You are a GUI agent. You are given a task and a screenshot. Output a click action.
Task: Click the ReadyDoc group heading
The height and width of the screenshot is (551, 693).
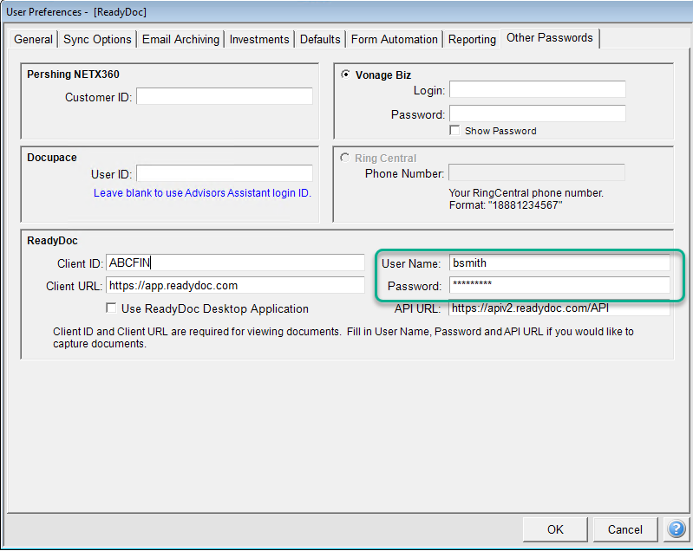52,241
